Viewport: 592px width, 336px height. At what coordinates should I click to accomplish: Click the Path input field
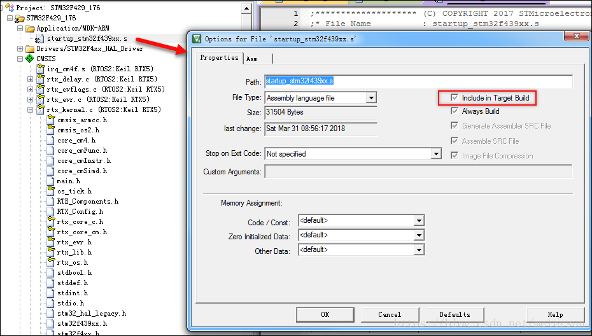pyautogui.click(x=418, y=81)
